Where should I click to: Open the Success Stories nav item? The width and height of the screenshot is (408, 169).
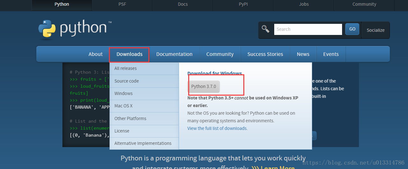coord(265,54)
